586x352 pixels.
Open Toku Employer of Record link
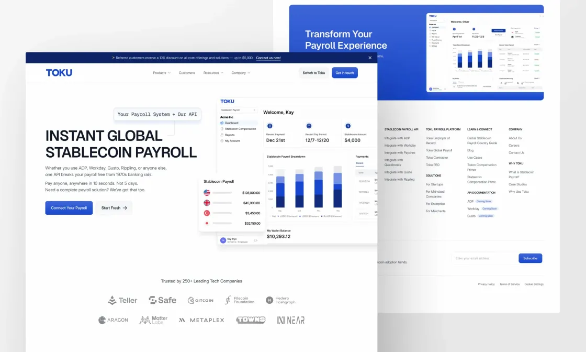point(437,141)
